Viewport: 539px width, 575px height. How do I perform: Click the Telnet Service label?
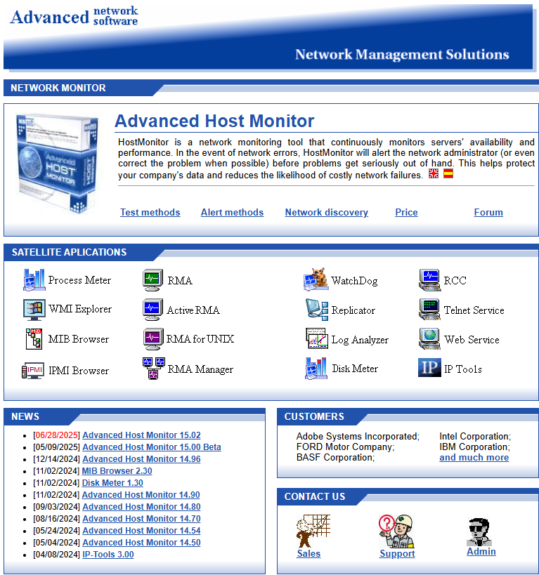coord(474,310)
